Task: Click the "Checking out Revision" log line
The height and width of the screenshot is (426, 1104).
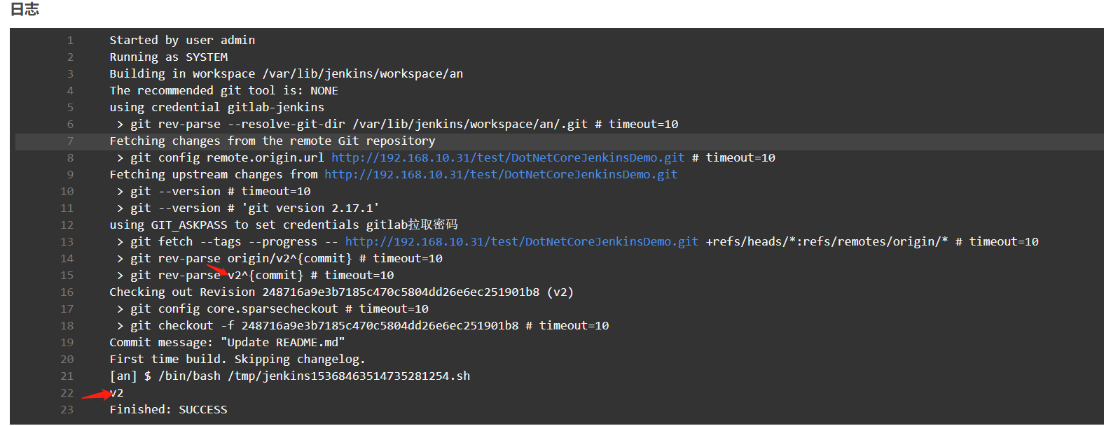Action: point(341,292)
